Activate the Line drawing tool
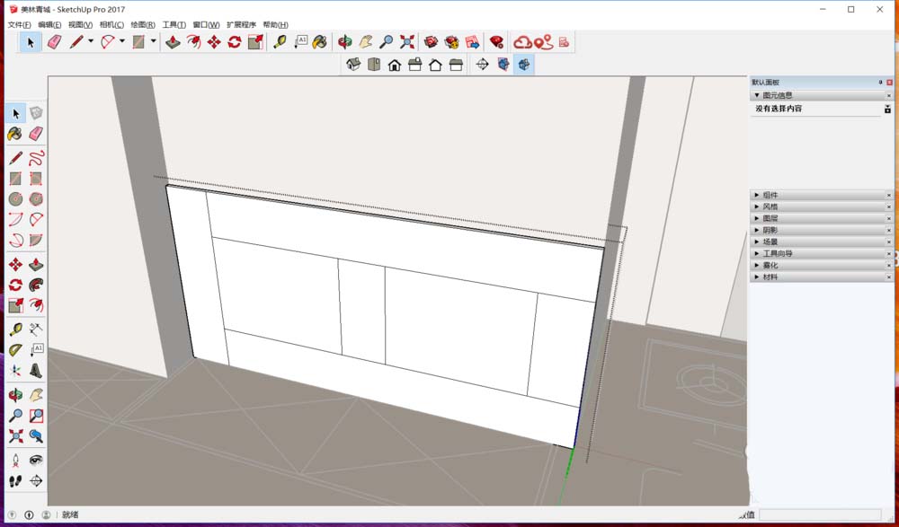The image size is (899, 527). pyautogui.click(x=13, y=156)
